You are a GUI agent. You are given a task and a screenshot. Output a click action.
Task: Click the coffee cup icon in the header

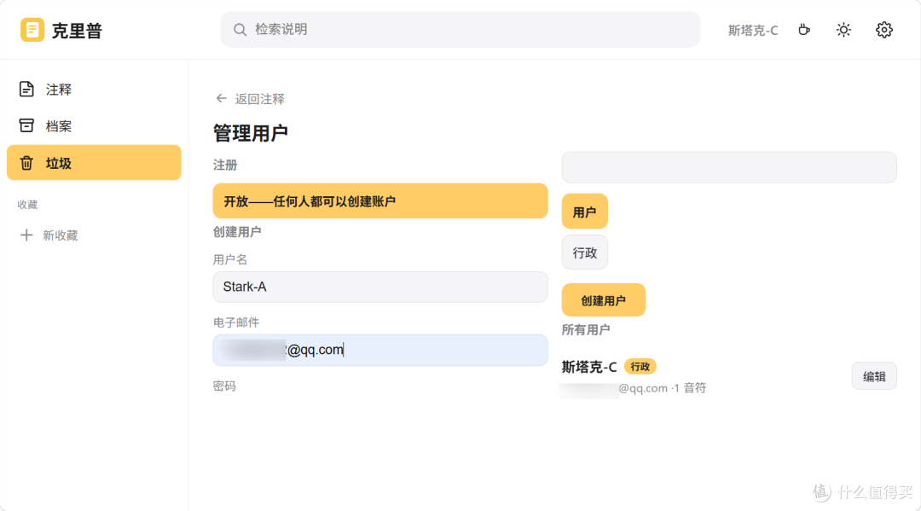coord(804,30)
